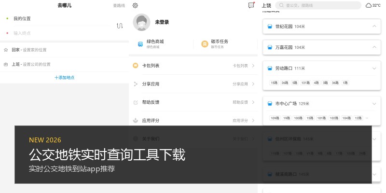Tap the 卡包列表 card wallet icon
The width and height of the screenshot is (386, 193).
click(x=136, y=66)
